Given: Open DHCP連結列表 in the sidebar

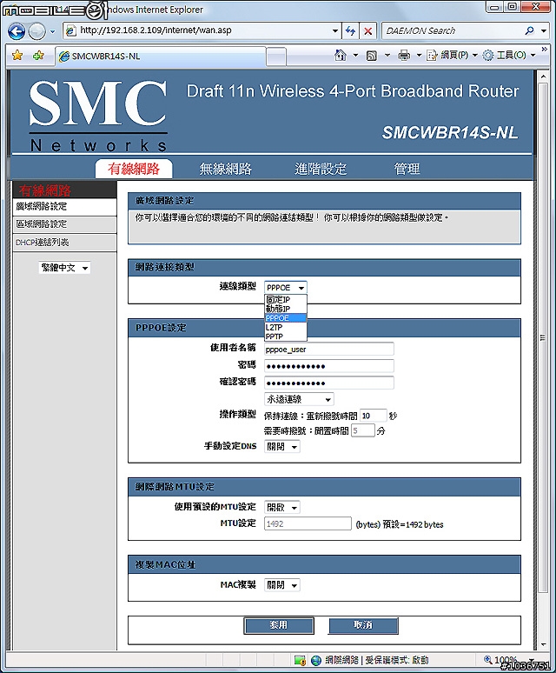Looking at the screenshot, I should coord(65,243).
